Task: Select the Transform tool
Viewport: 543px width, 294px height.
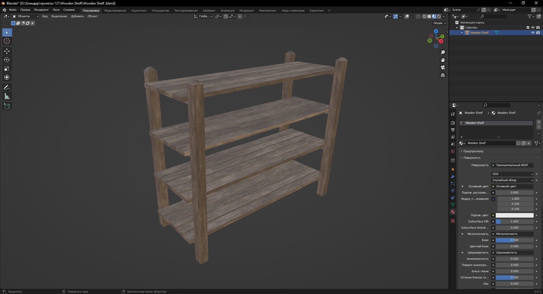Action: pos(7,78)
